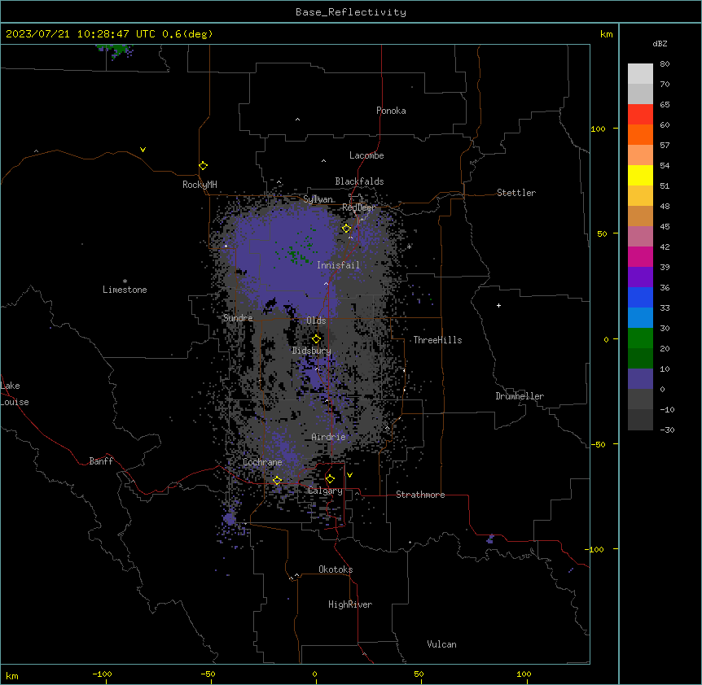Select the ThreeHills label
Screen dimensions: 702x685
(437, 340)
